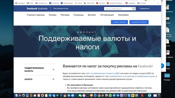Open the Поддержка link in header
Screen dimensions: 175x98
click(x=144, y=8)
